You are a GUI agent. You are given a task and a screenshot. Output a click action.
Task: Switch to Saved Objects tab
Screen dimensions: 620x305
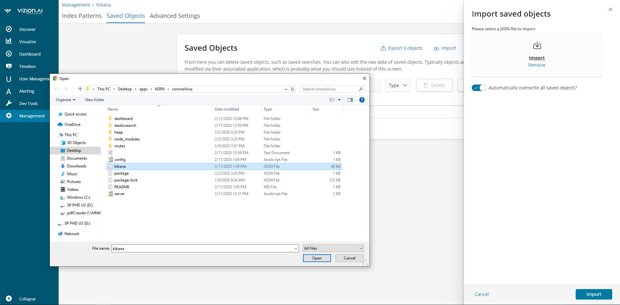tap(126, 16)
